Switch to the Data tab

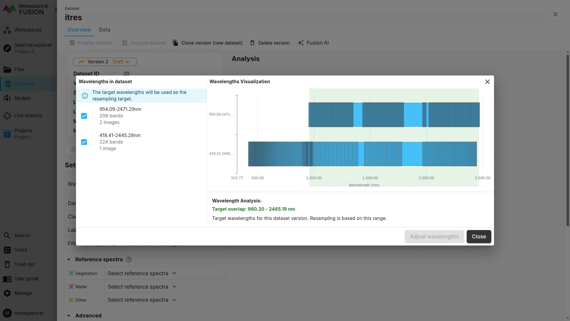point(104,30)
